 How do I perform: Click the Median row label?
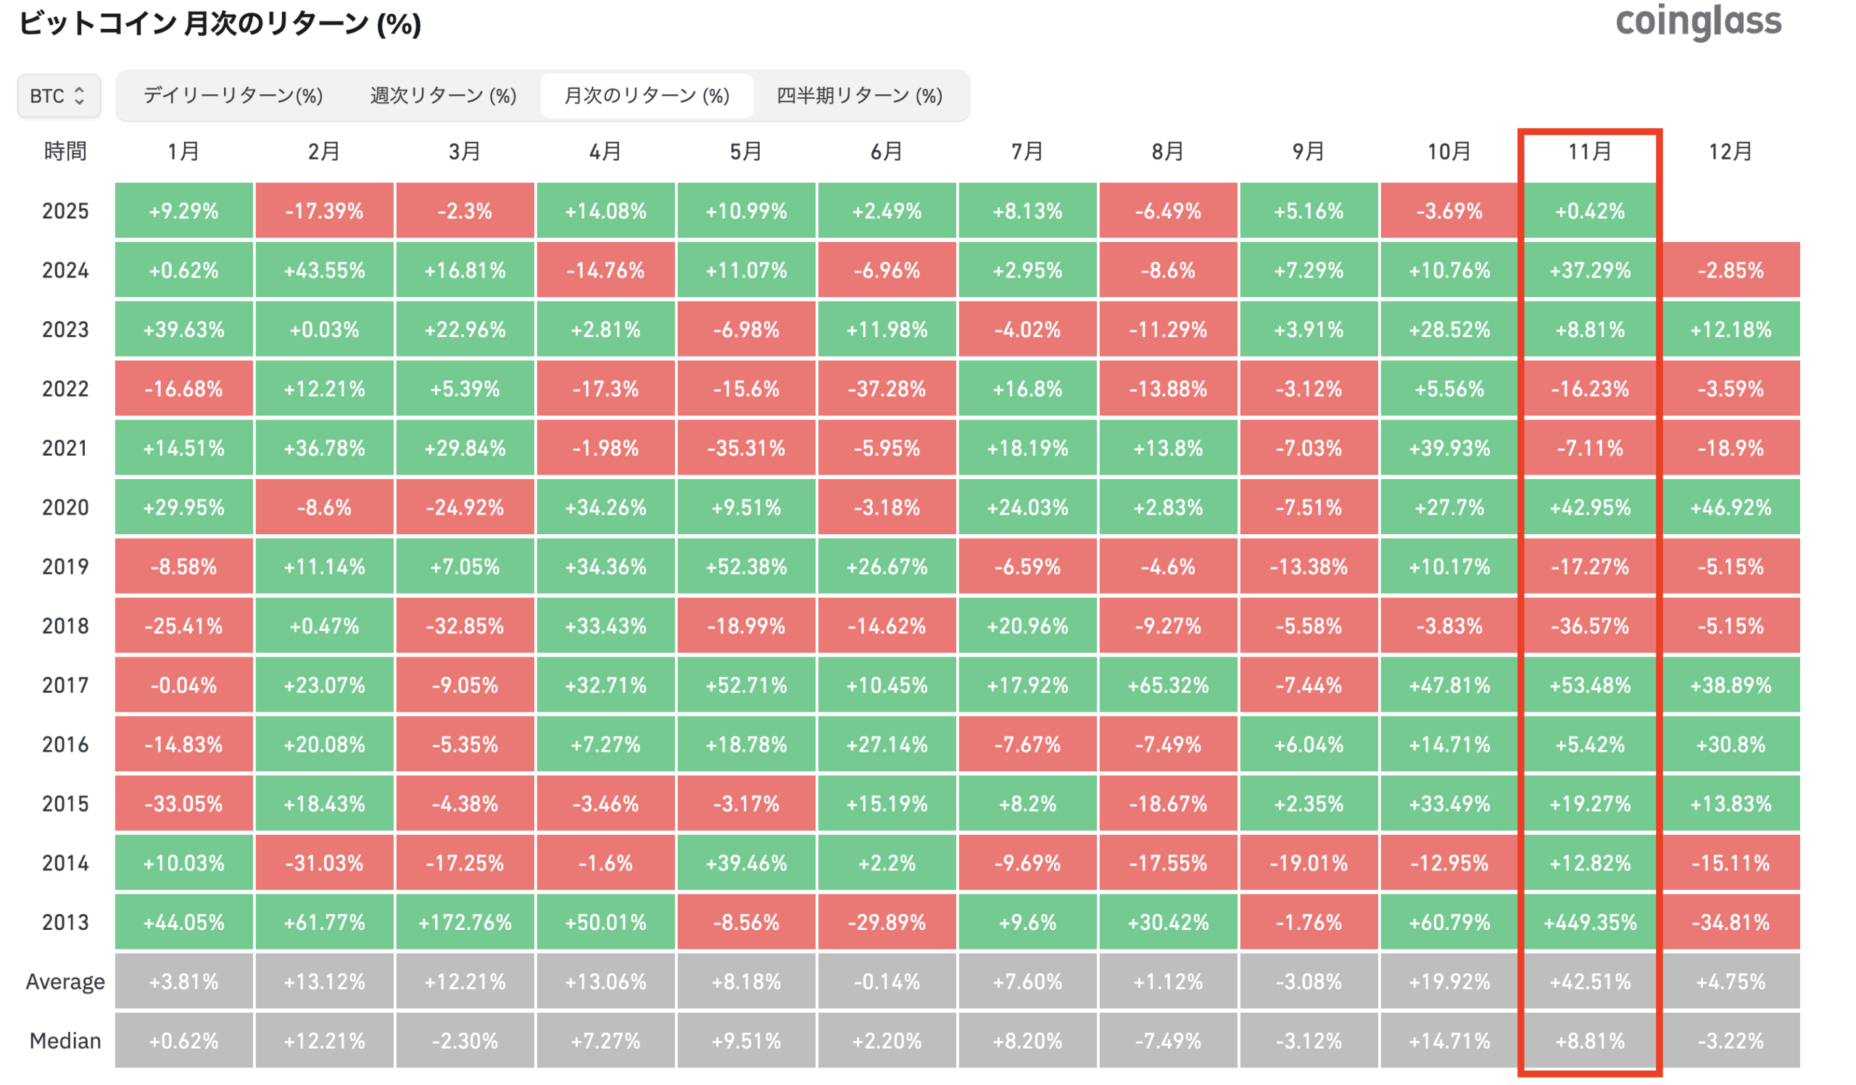click(x=65, y=1040)
